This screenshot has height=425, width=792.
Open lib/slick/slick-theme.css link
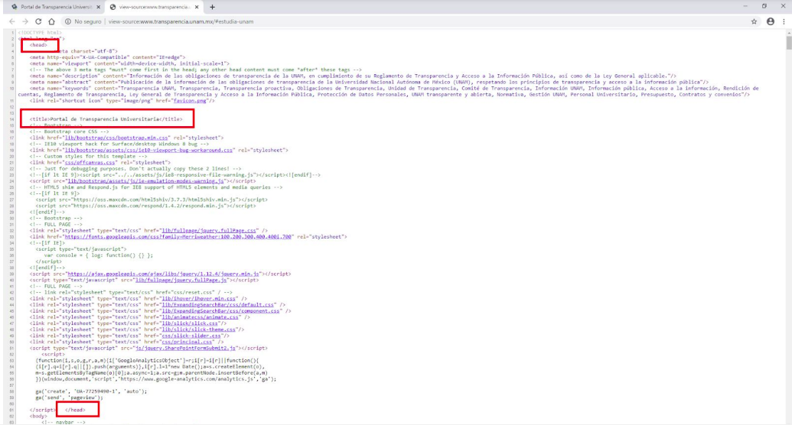(x=198, y=329)
